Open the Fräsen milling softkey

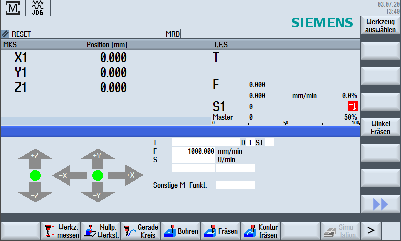tap(221, 231)
